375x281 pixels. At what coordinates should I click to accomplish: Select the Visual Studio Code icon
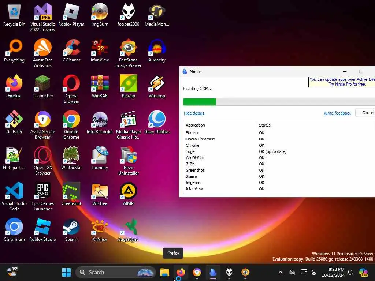click(14, 196)
